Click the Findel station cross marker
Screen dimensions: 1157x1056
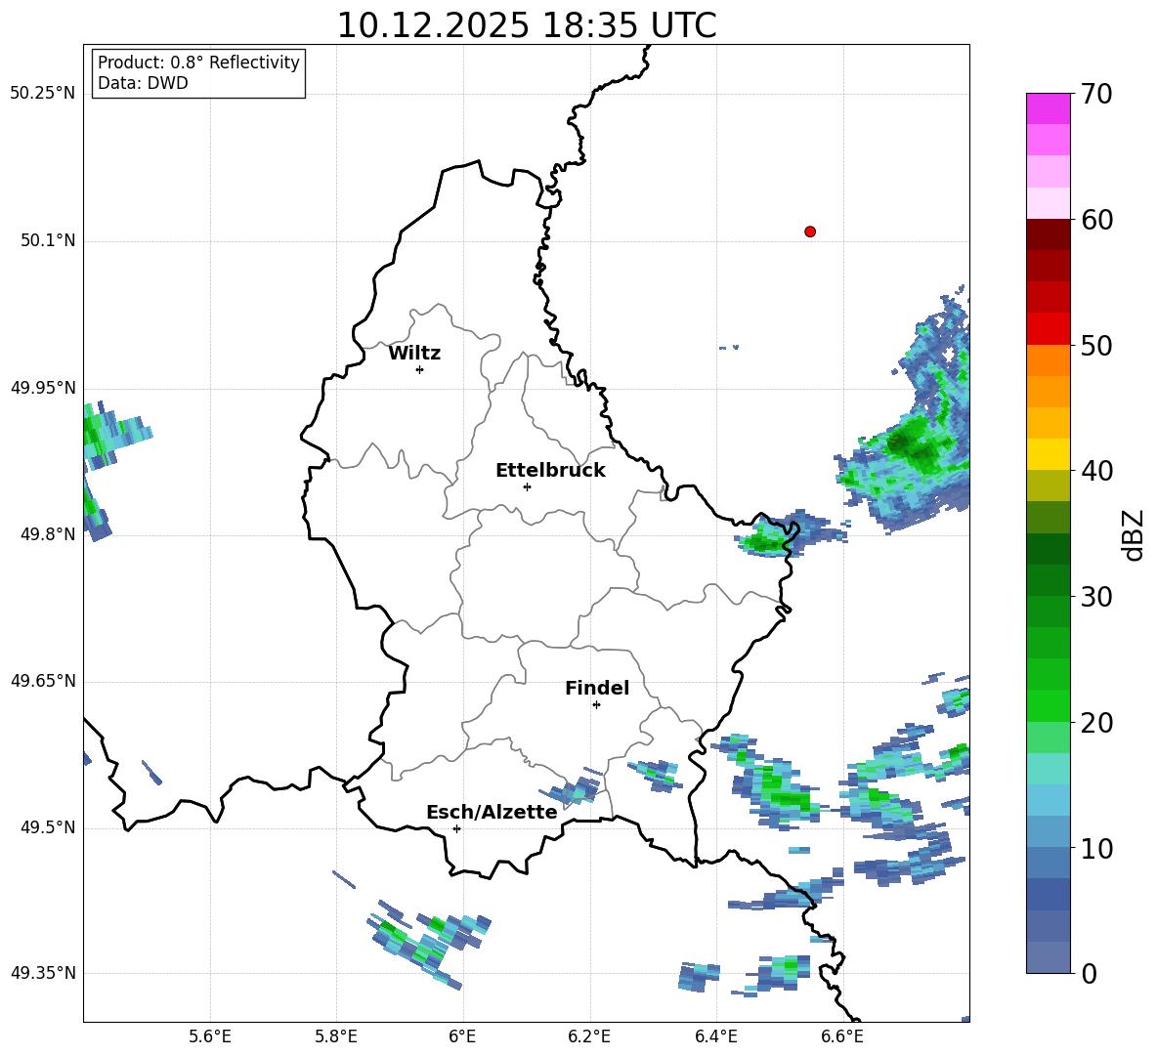[596, 705]
